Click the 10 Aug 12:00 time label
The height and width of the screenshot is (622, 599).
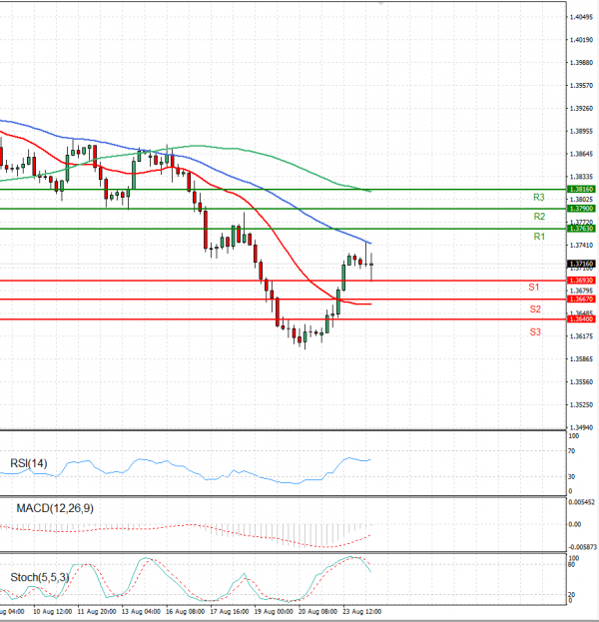[52, 612]
